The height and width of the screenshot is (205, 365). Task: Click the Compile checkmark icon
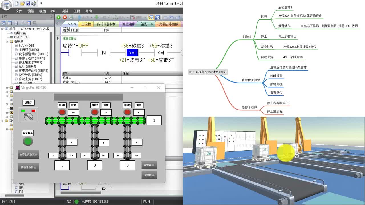click(x=71, y=17)
